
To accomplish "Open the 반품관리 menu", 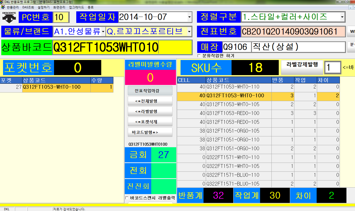I will tap(13, 7).
